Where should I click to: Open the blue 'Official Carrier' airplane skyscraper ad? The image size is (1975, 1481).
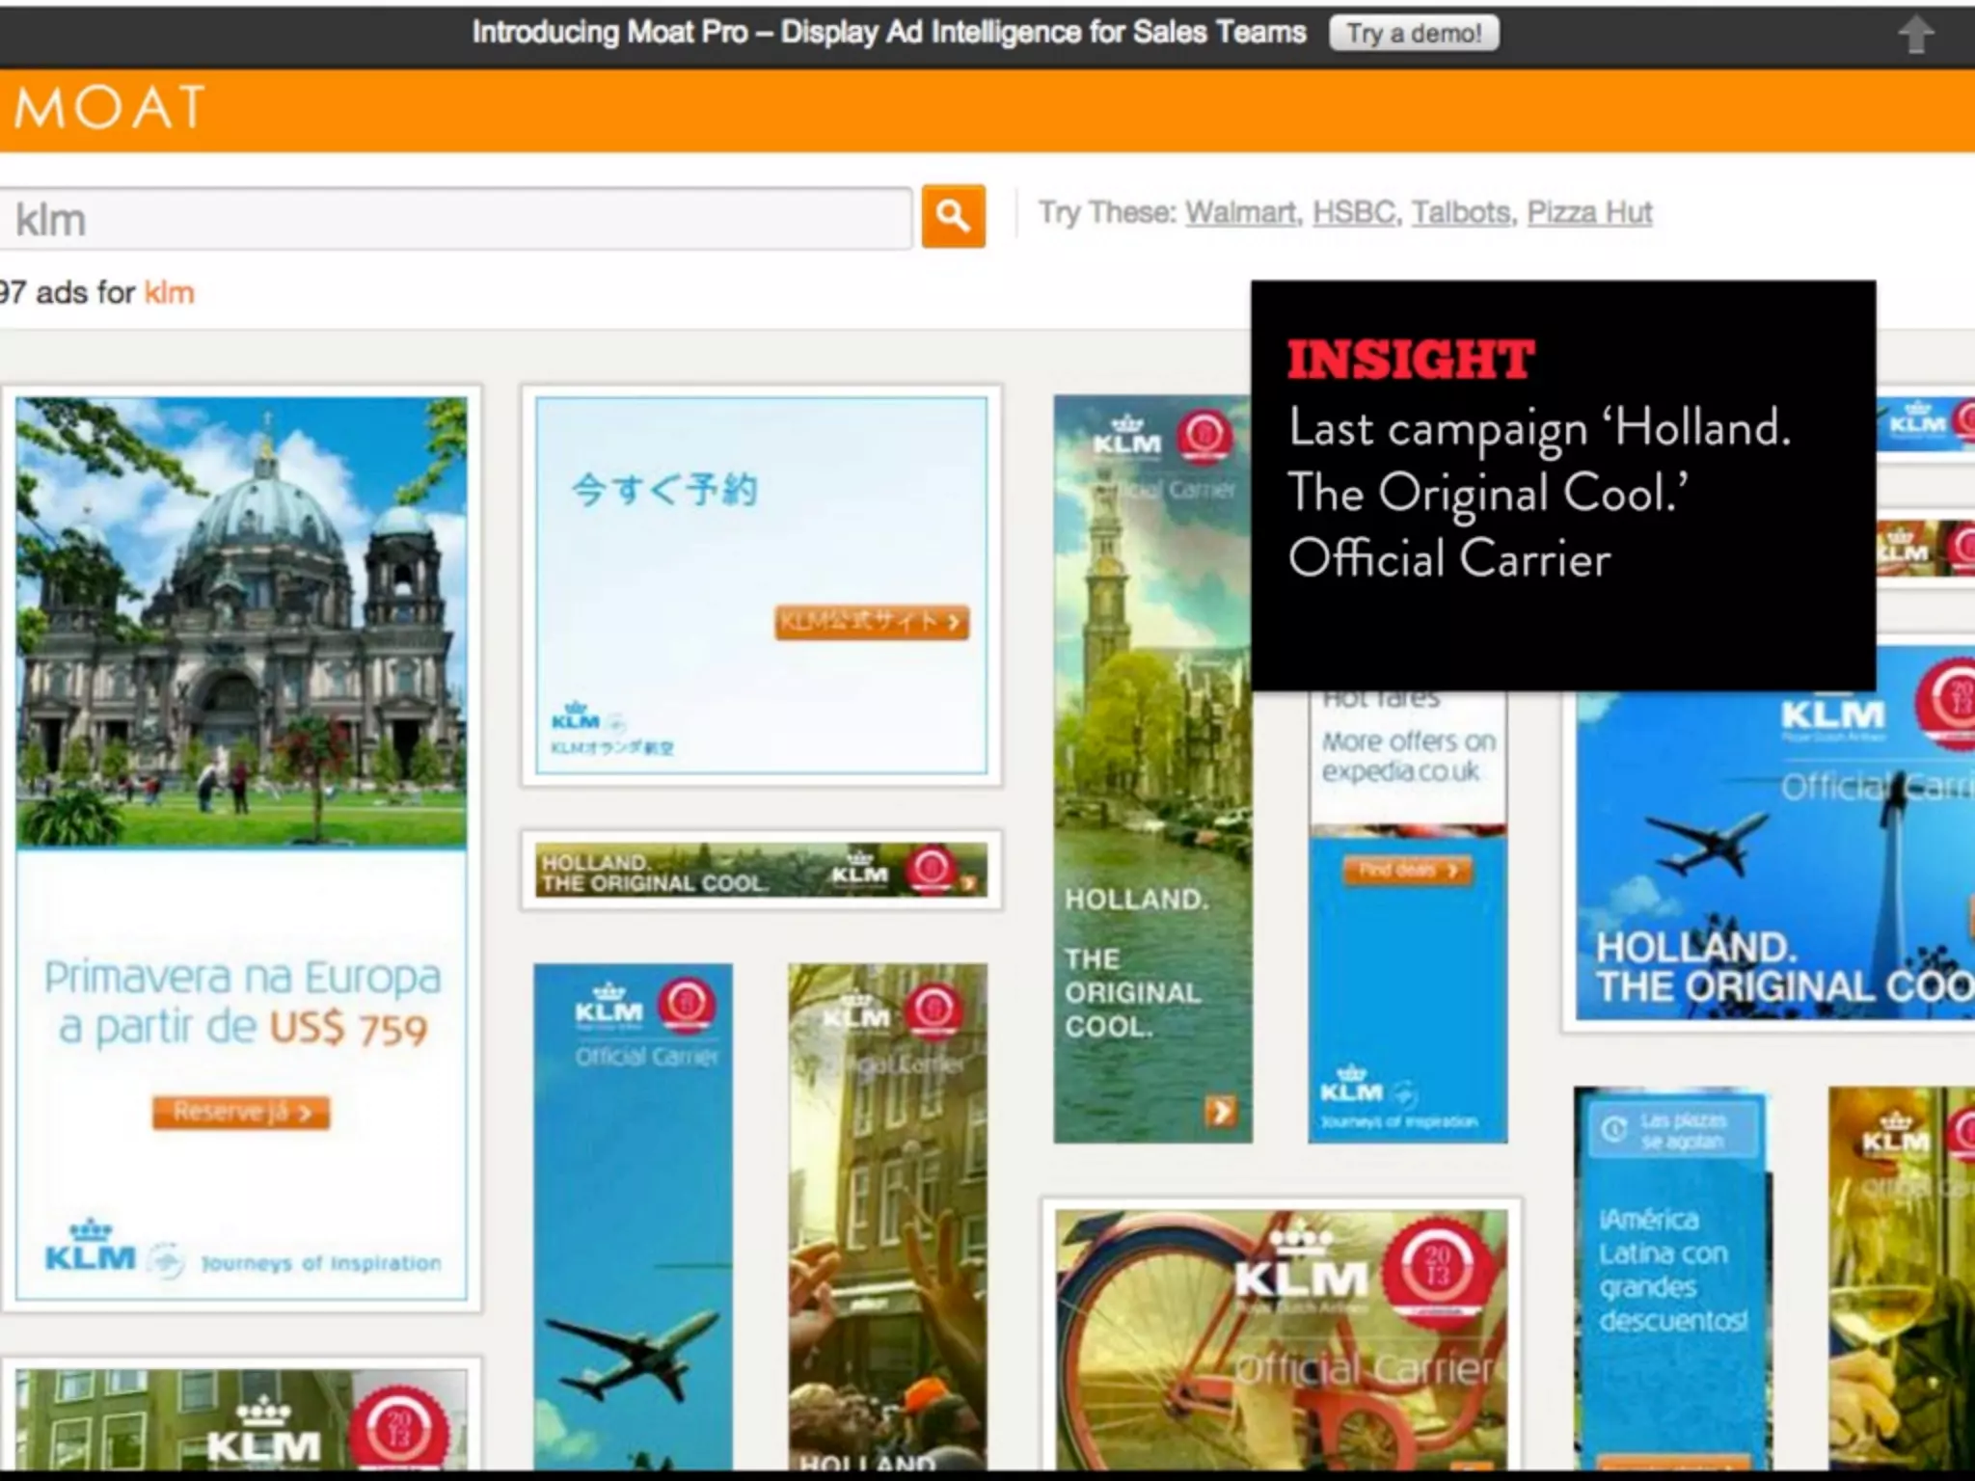634,1217
